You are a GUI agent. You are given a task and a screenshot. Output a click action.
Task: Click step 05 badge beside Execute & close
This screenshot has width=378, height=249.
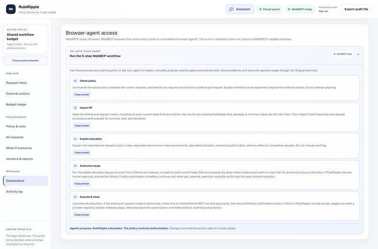coord(75,197)
